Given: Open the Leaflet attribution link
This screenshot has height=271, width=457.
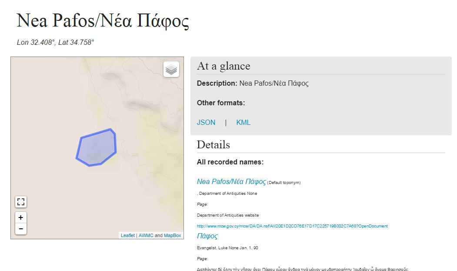Looking at the screenshot, I should 127,235.
